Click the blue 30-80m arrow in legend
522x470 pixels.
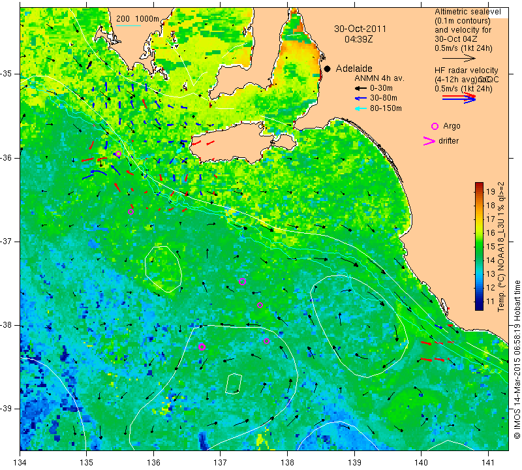point(361,99)
